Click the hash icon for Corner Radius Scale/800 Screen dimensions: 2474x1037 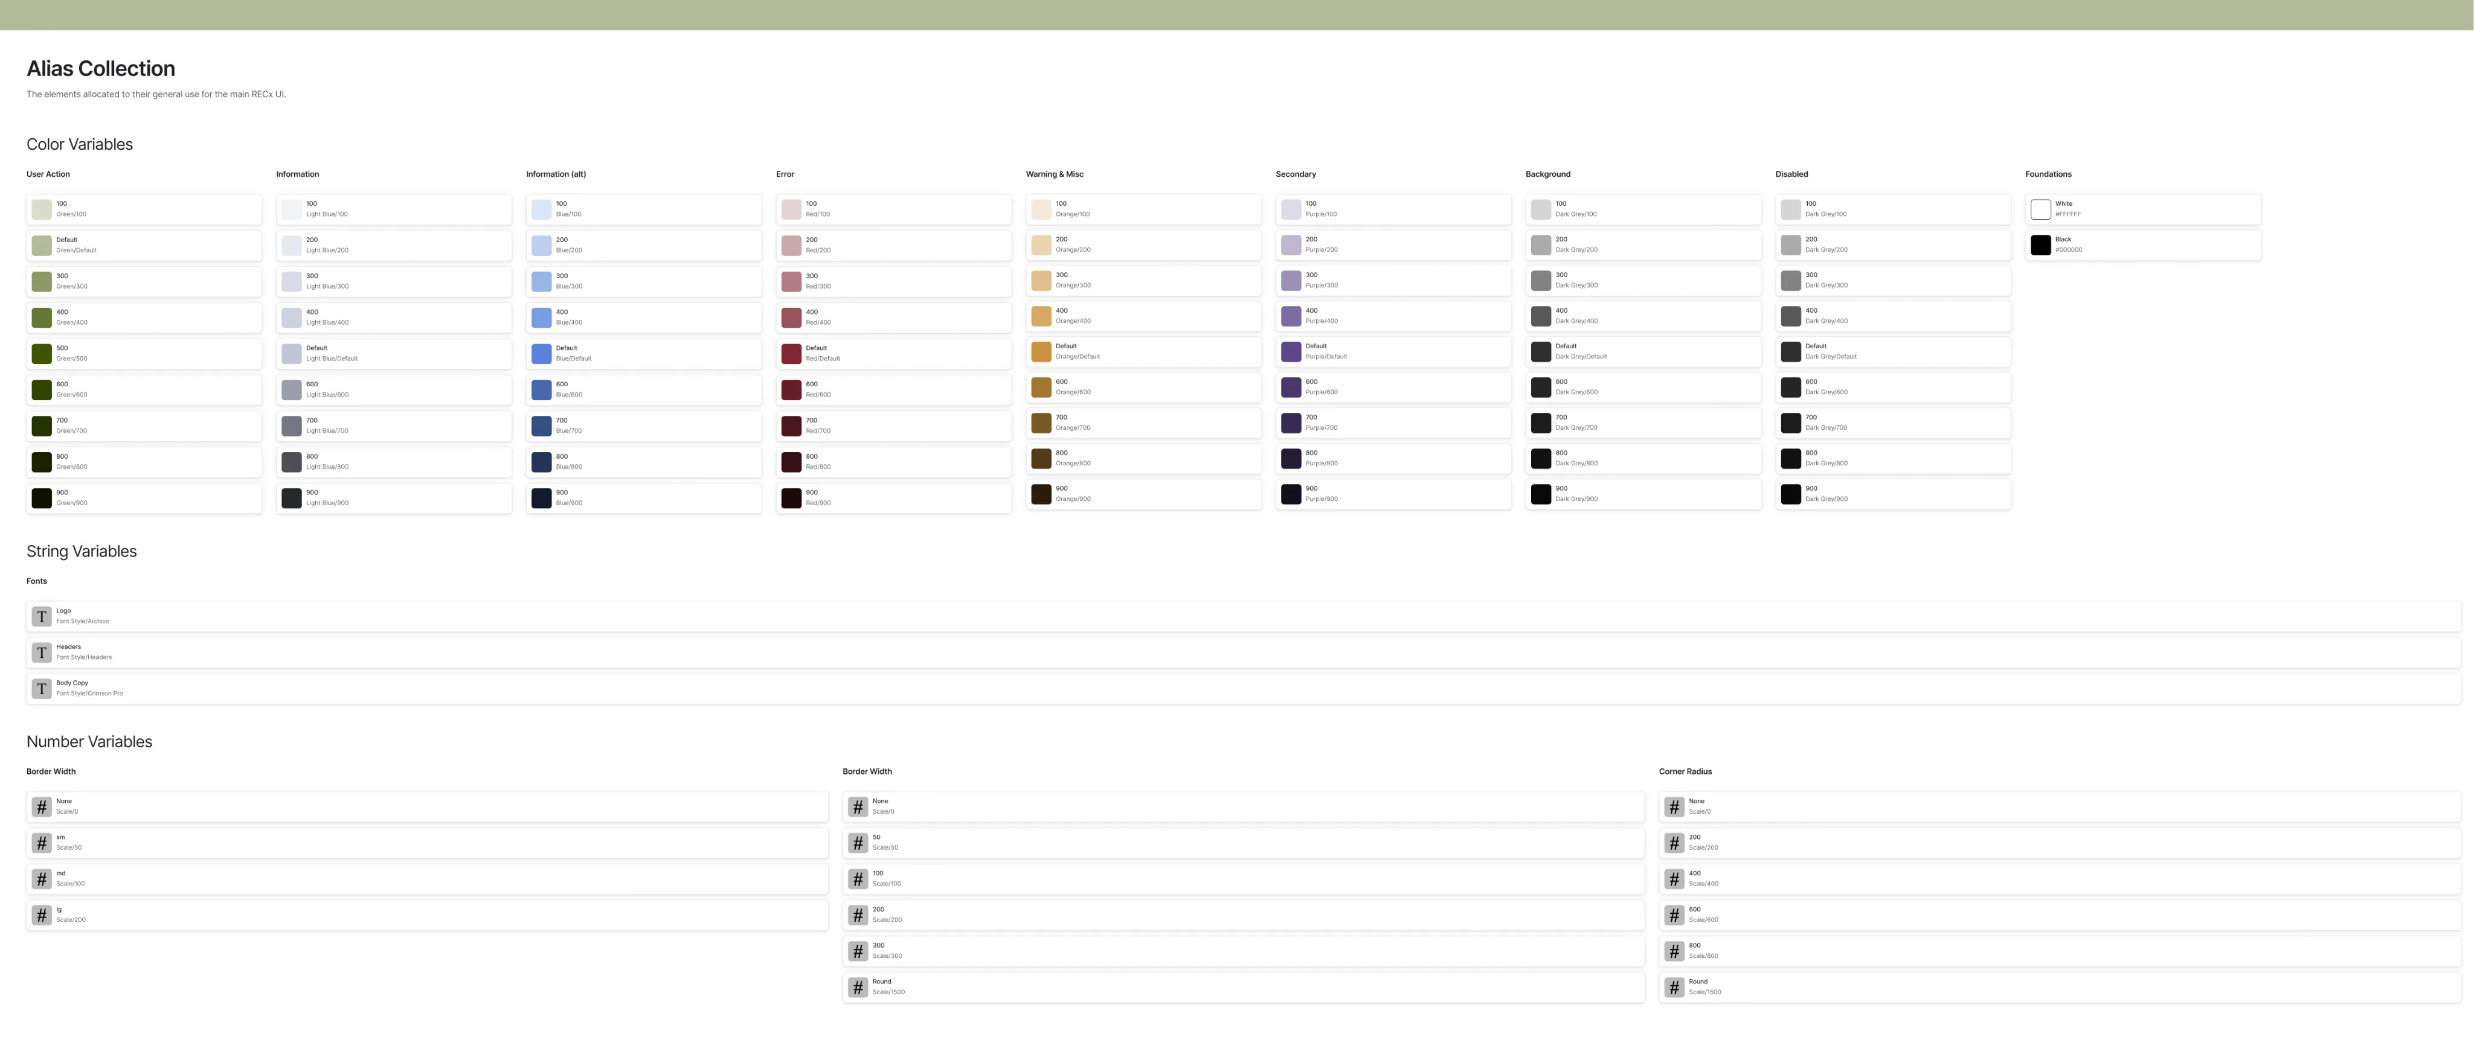coord(1674,951)
